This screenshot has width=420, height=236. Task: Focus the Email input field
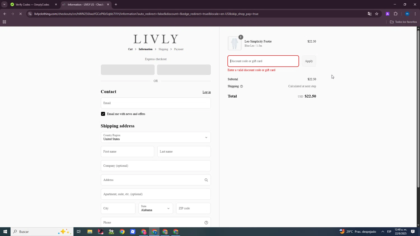[156, 103]
